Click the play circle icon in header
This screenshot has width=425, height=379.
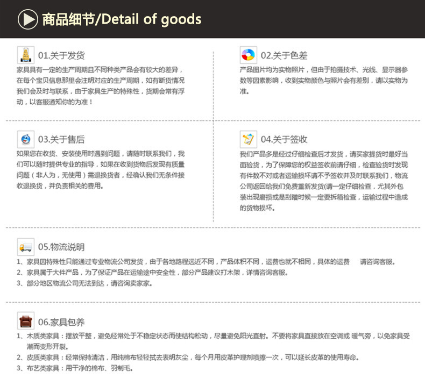click(x=27, y=19)
